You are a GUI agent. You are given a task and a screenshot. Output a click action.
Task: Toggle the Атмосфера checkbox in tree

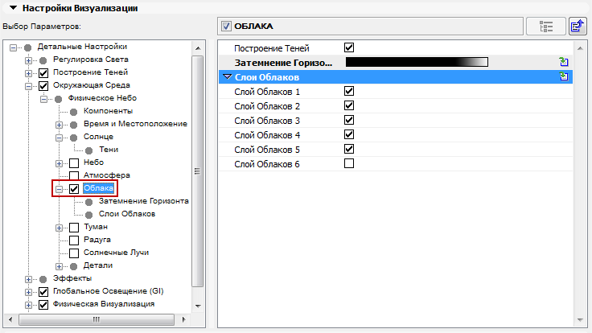coord(74,175)
